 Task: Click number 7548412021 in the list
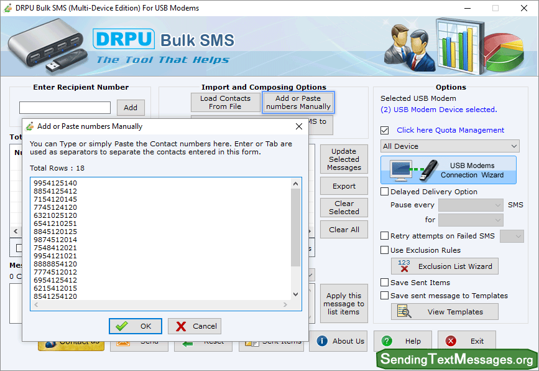click(x=55, y=248)
